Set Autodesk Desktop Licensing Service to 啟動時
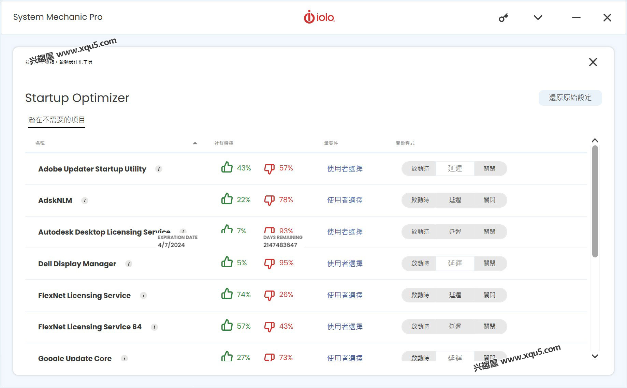The image size is (627, 388). (420, 232)
